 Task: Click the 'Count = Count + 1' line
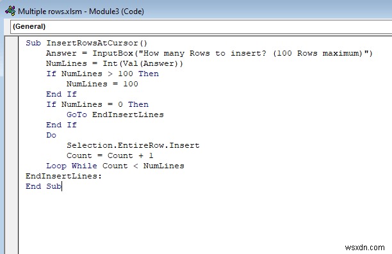(x=110, y=155)
